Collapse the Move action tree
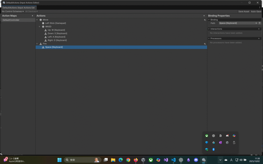This screenshot has width=263, height=164. pos(37,20)
